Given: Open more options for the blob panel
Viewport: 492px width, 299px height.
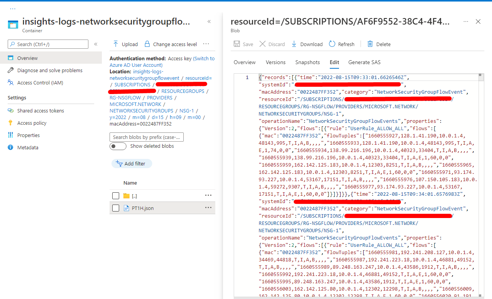Looking at the screenshot, I should click(x=466, y=21).
